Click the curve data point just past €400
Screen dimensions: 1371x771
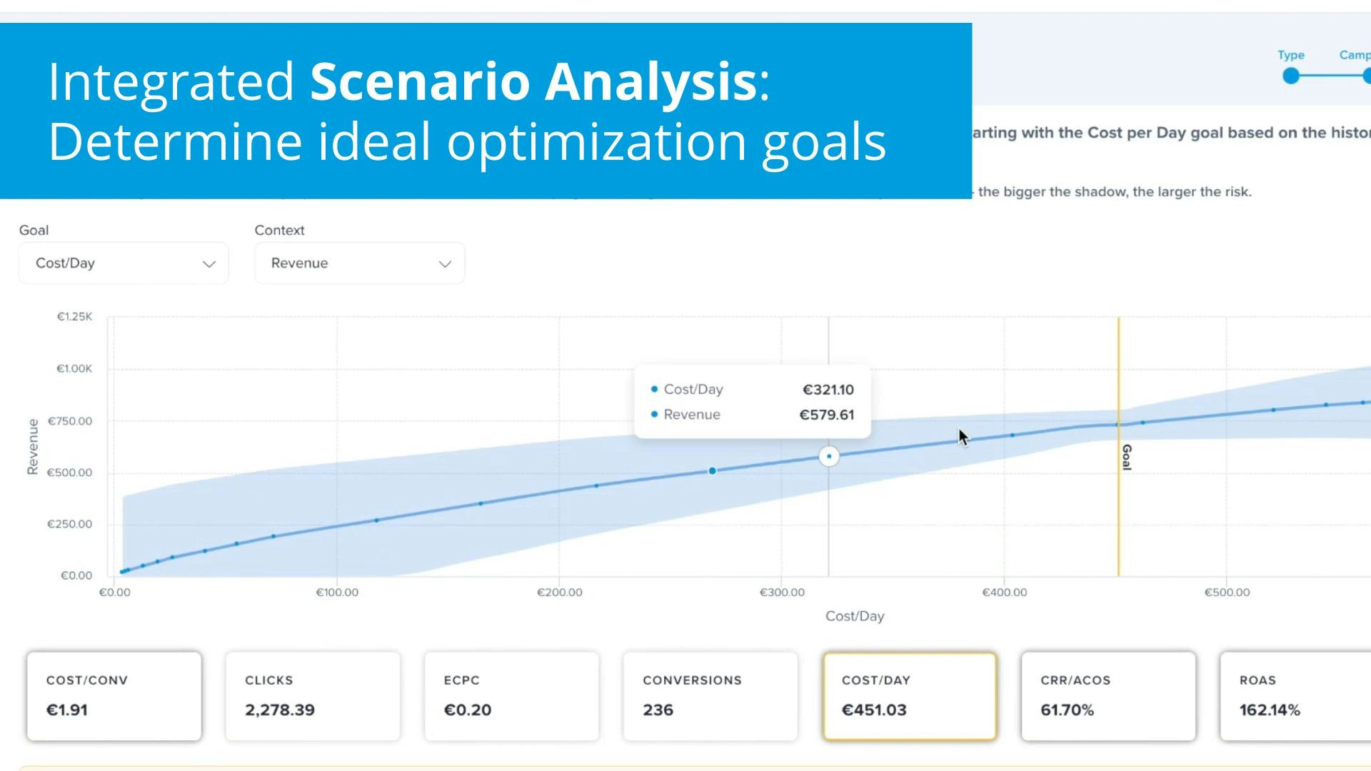1013,435
